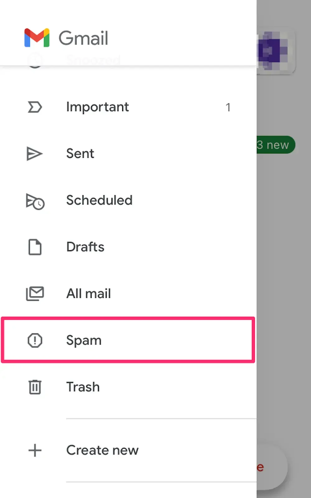Open the highlighted Spam folder
The image size is (311, 498).
(84, 340)
